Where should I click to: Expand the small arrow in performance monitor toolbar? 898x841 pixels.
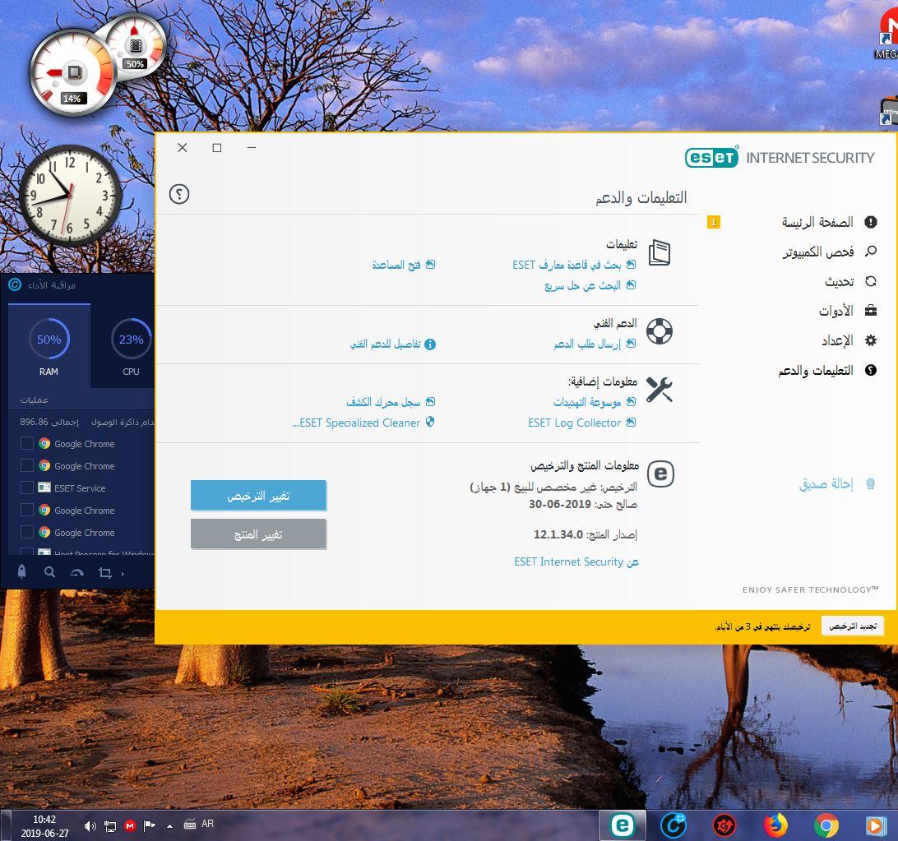point(123,573)
